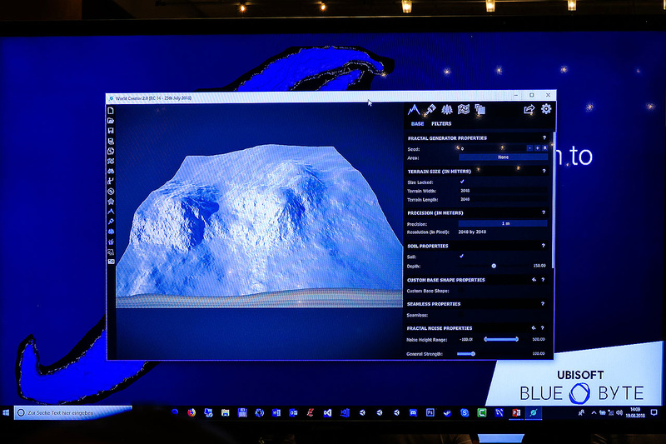
Task: Show help for Terrain Size section
Action: pos(544,171)
